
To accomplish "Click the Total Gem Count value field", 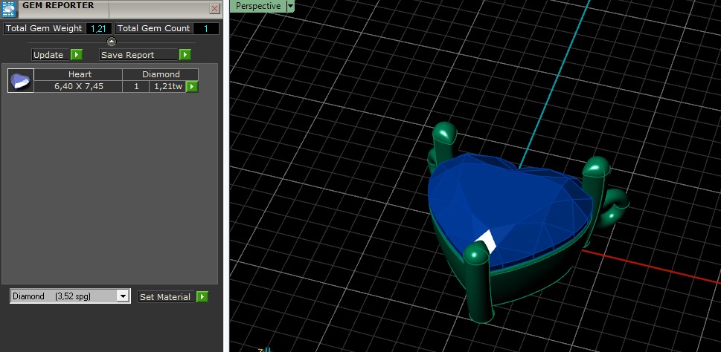I will click(206, 28).
